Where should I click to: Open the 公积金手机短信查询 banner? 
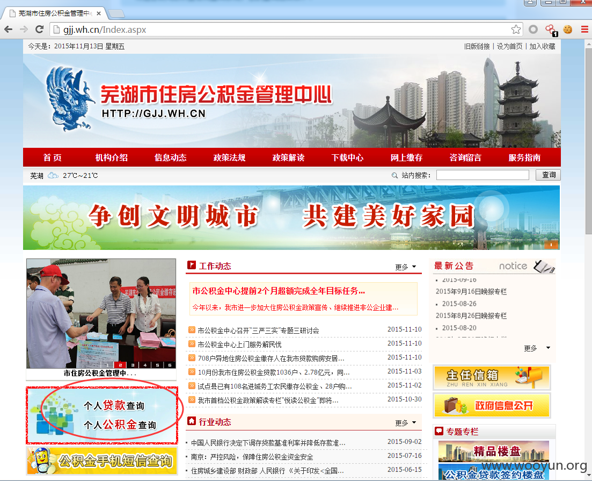102,461
